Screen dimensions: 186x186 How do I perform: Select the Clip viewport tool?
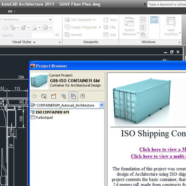(110, 27)
